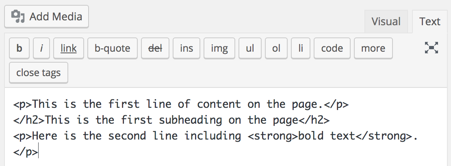Click the ins quicktag button
Image resolution: width=451 pixels, height=166 pixels.
coord(186,48)
